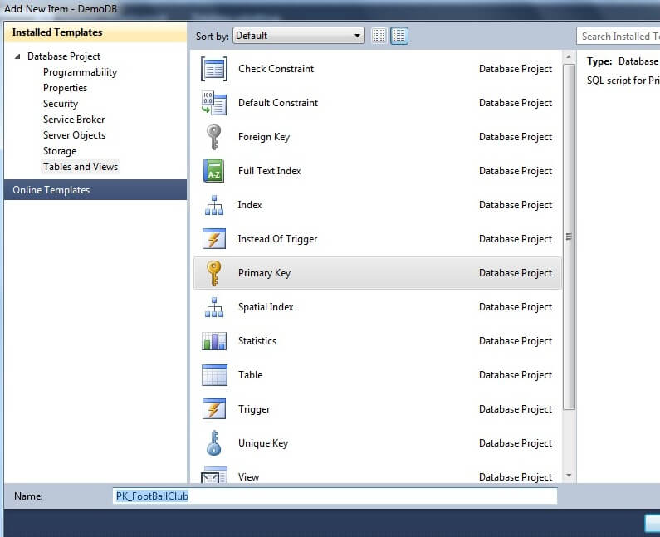Select Properties category
This screenshot has height=537, width=660.
(x=65, y=88)
